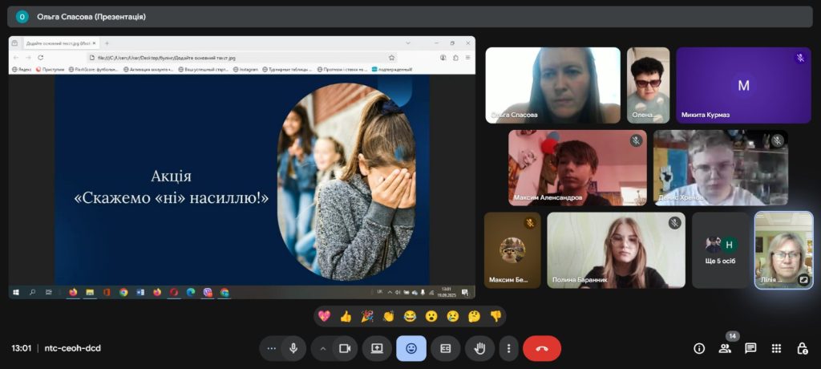Toggle the microphone on or off
The width and height of the screenshot is (821, 369).
(x=293, y=348)
